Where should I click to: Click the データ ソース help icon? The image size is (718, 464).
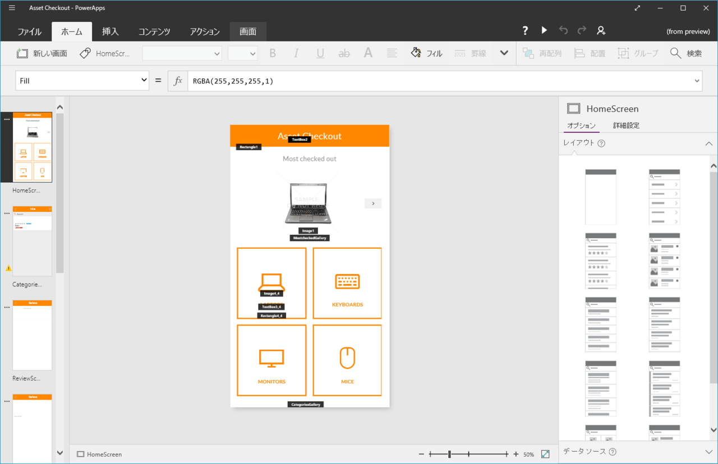pos(613,452)
